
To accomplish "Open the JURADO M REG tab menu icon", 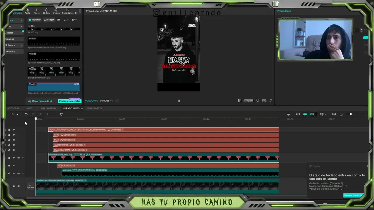I will tap(82, 108).
